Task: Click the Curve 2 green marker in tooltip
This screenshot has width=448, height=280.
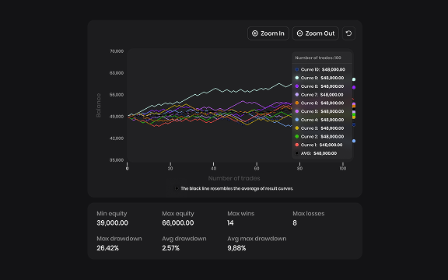Action: (297, 136)
